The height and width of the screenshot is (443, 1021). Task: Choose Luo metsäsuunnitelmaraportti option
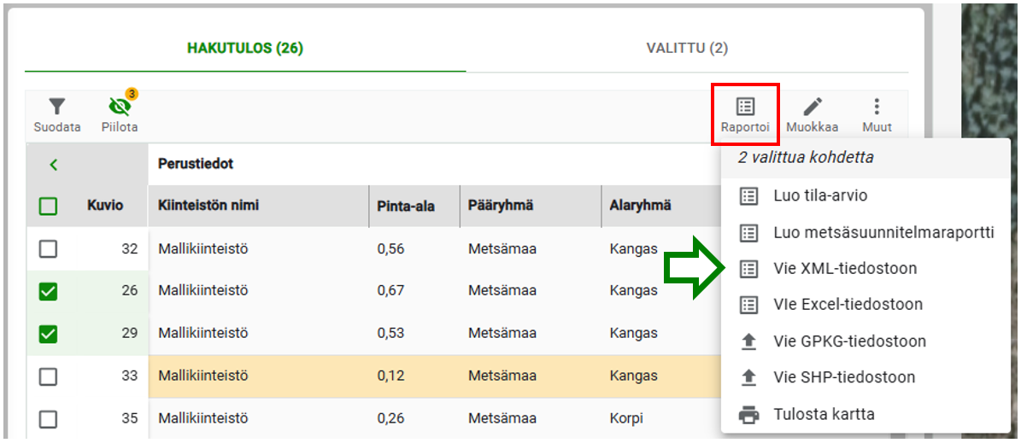coord(866,232)
